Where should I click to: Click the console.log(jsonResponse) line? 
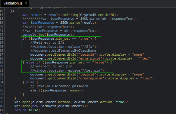click(48, 35)
